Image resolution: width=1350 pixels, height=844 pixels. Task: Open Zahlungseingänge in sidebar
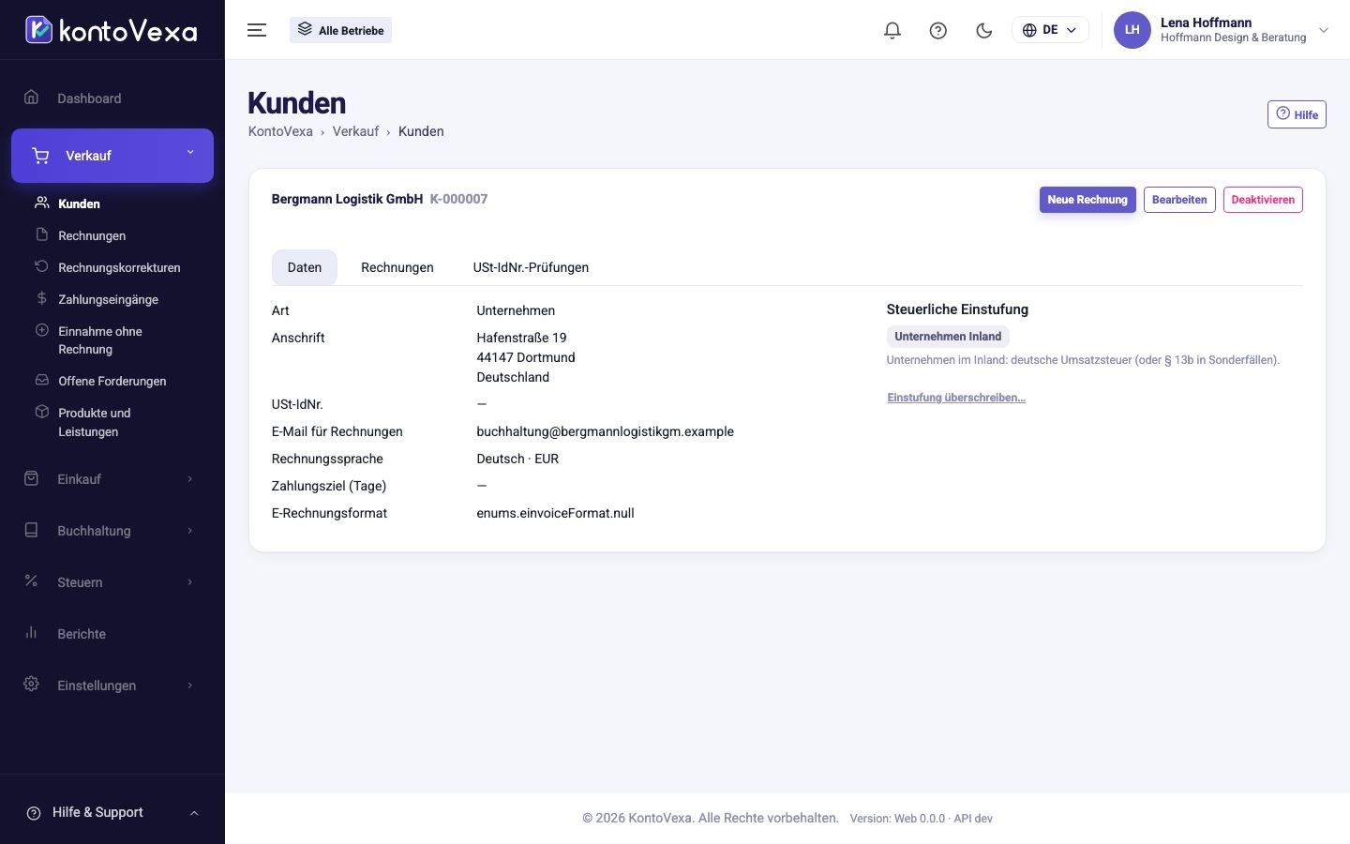tap(108, 299)
